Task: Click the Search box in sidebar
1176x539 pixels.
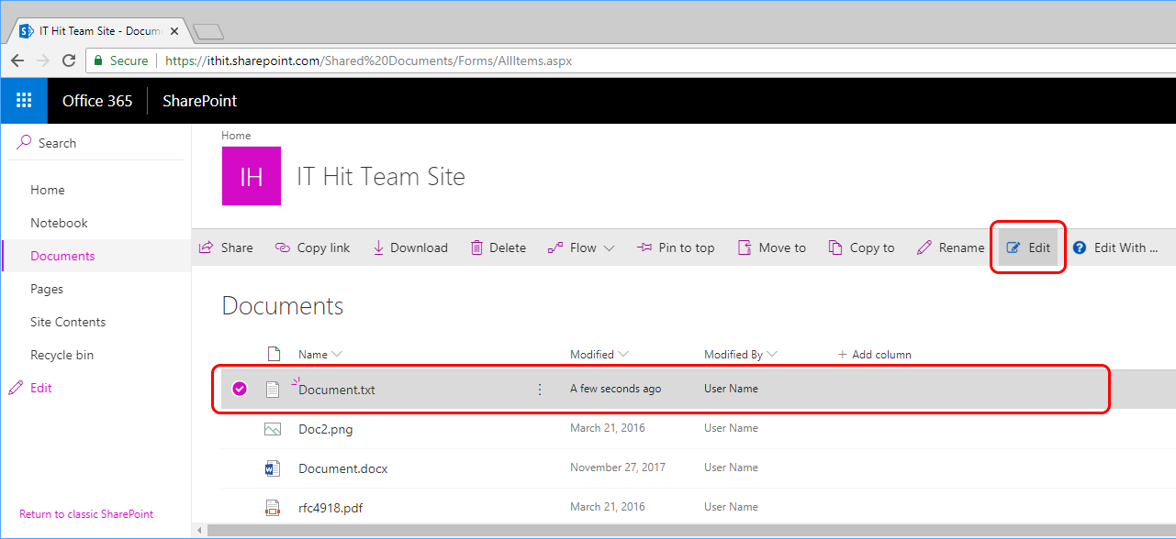Action: coord(95,143)
